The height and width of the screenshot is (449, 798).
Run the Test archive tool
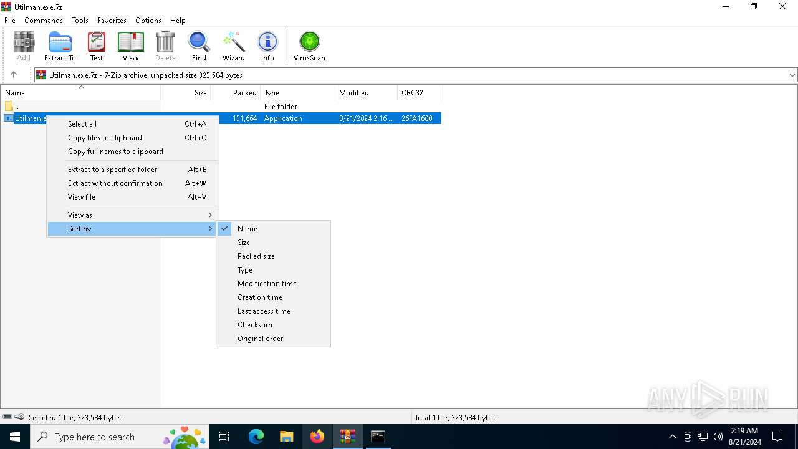click(97, 46)
